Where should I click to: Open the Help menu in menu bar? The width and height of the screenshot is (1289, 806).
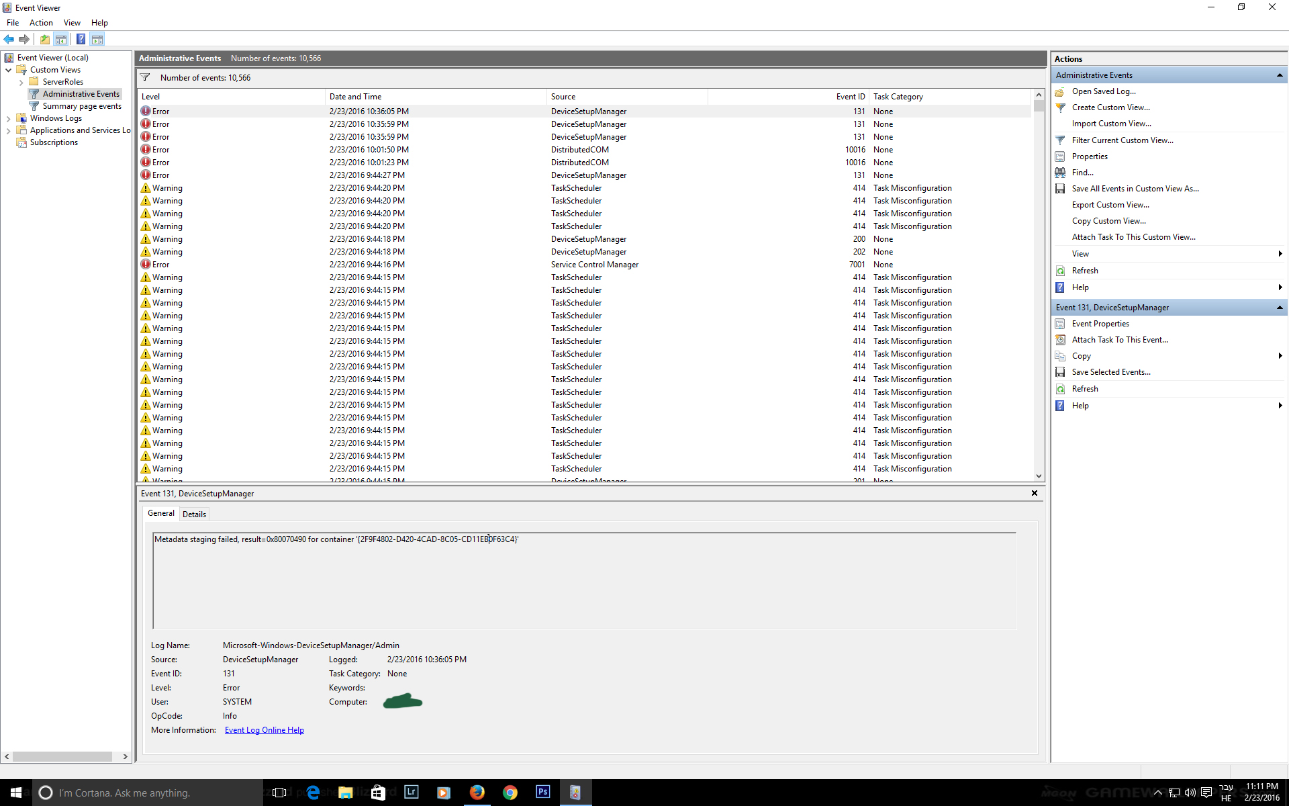[x=99, y=23]
